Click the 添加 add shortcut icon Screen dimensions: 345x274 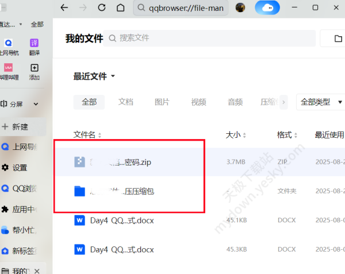pyautogui.click(x=34, y=68)
